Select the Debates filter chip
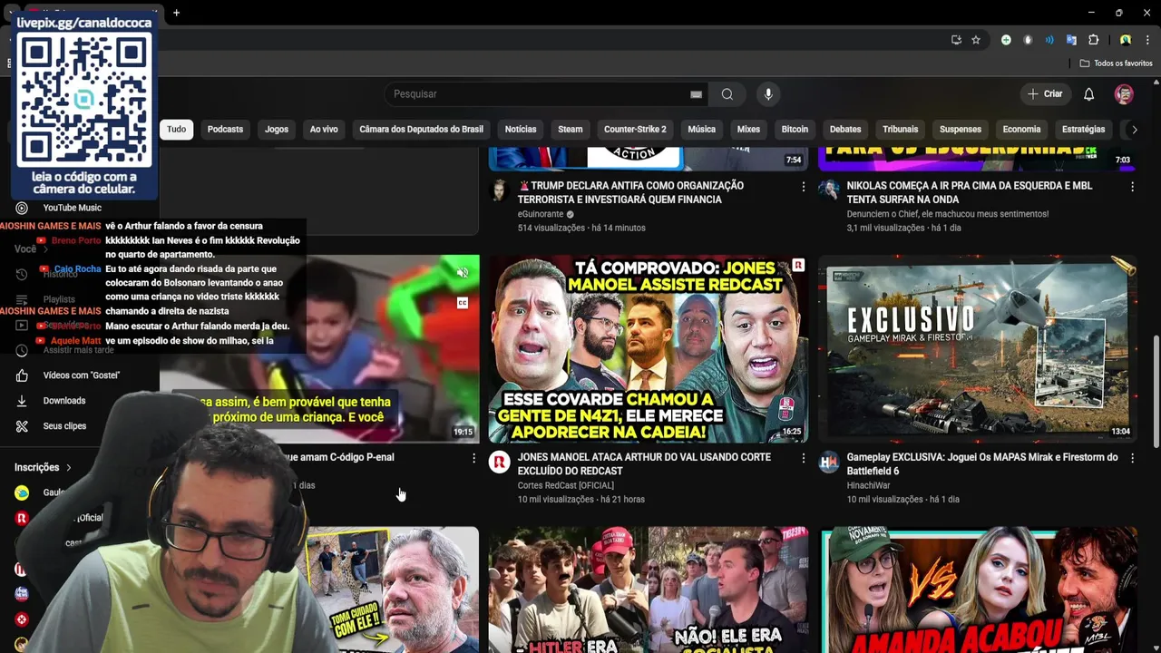The height and width of the screenshot is (653, 1161). click(x=845, y=130)
